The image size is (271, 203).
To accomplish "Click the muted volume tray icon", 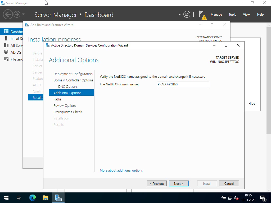I will (236, 198).
